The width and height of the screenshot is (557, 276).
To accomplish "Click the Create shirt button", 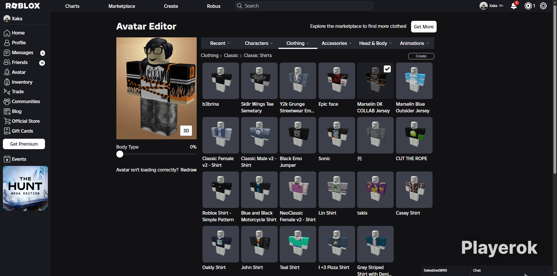I will (421, 56).
